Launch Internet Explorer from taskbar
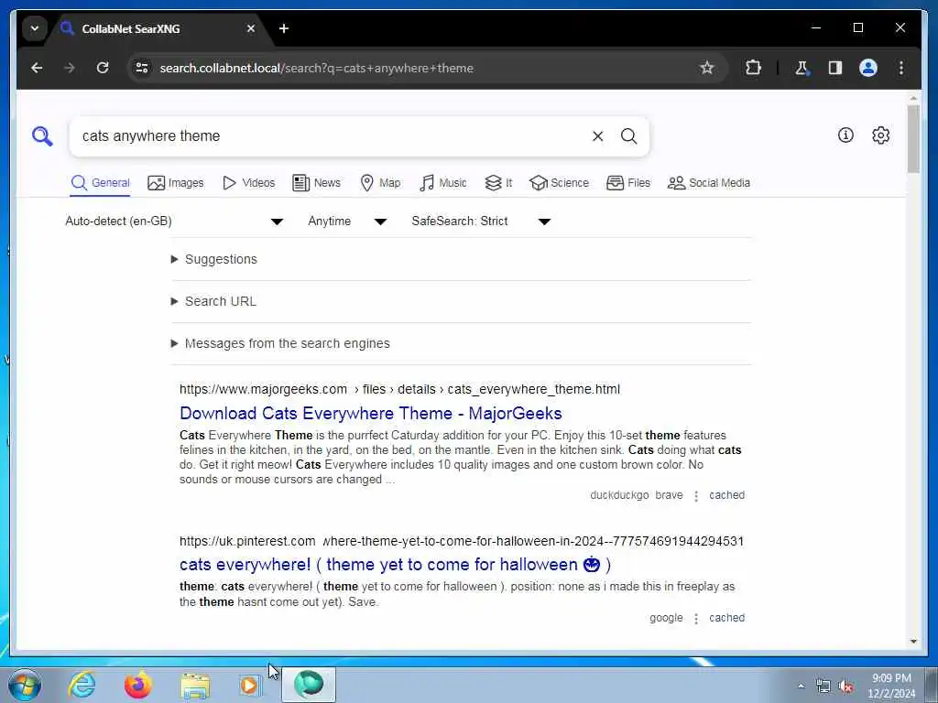Image resolution: width=938 pixels, height=703 pixels. tap(82, 685)
